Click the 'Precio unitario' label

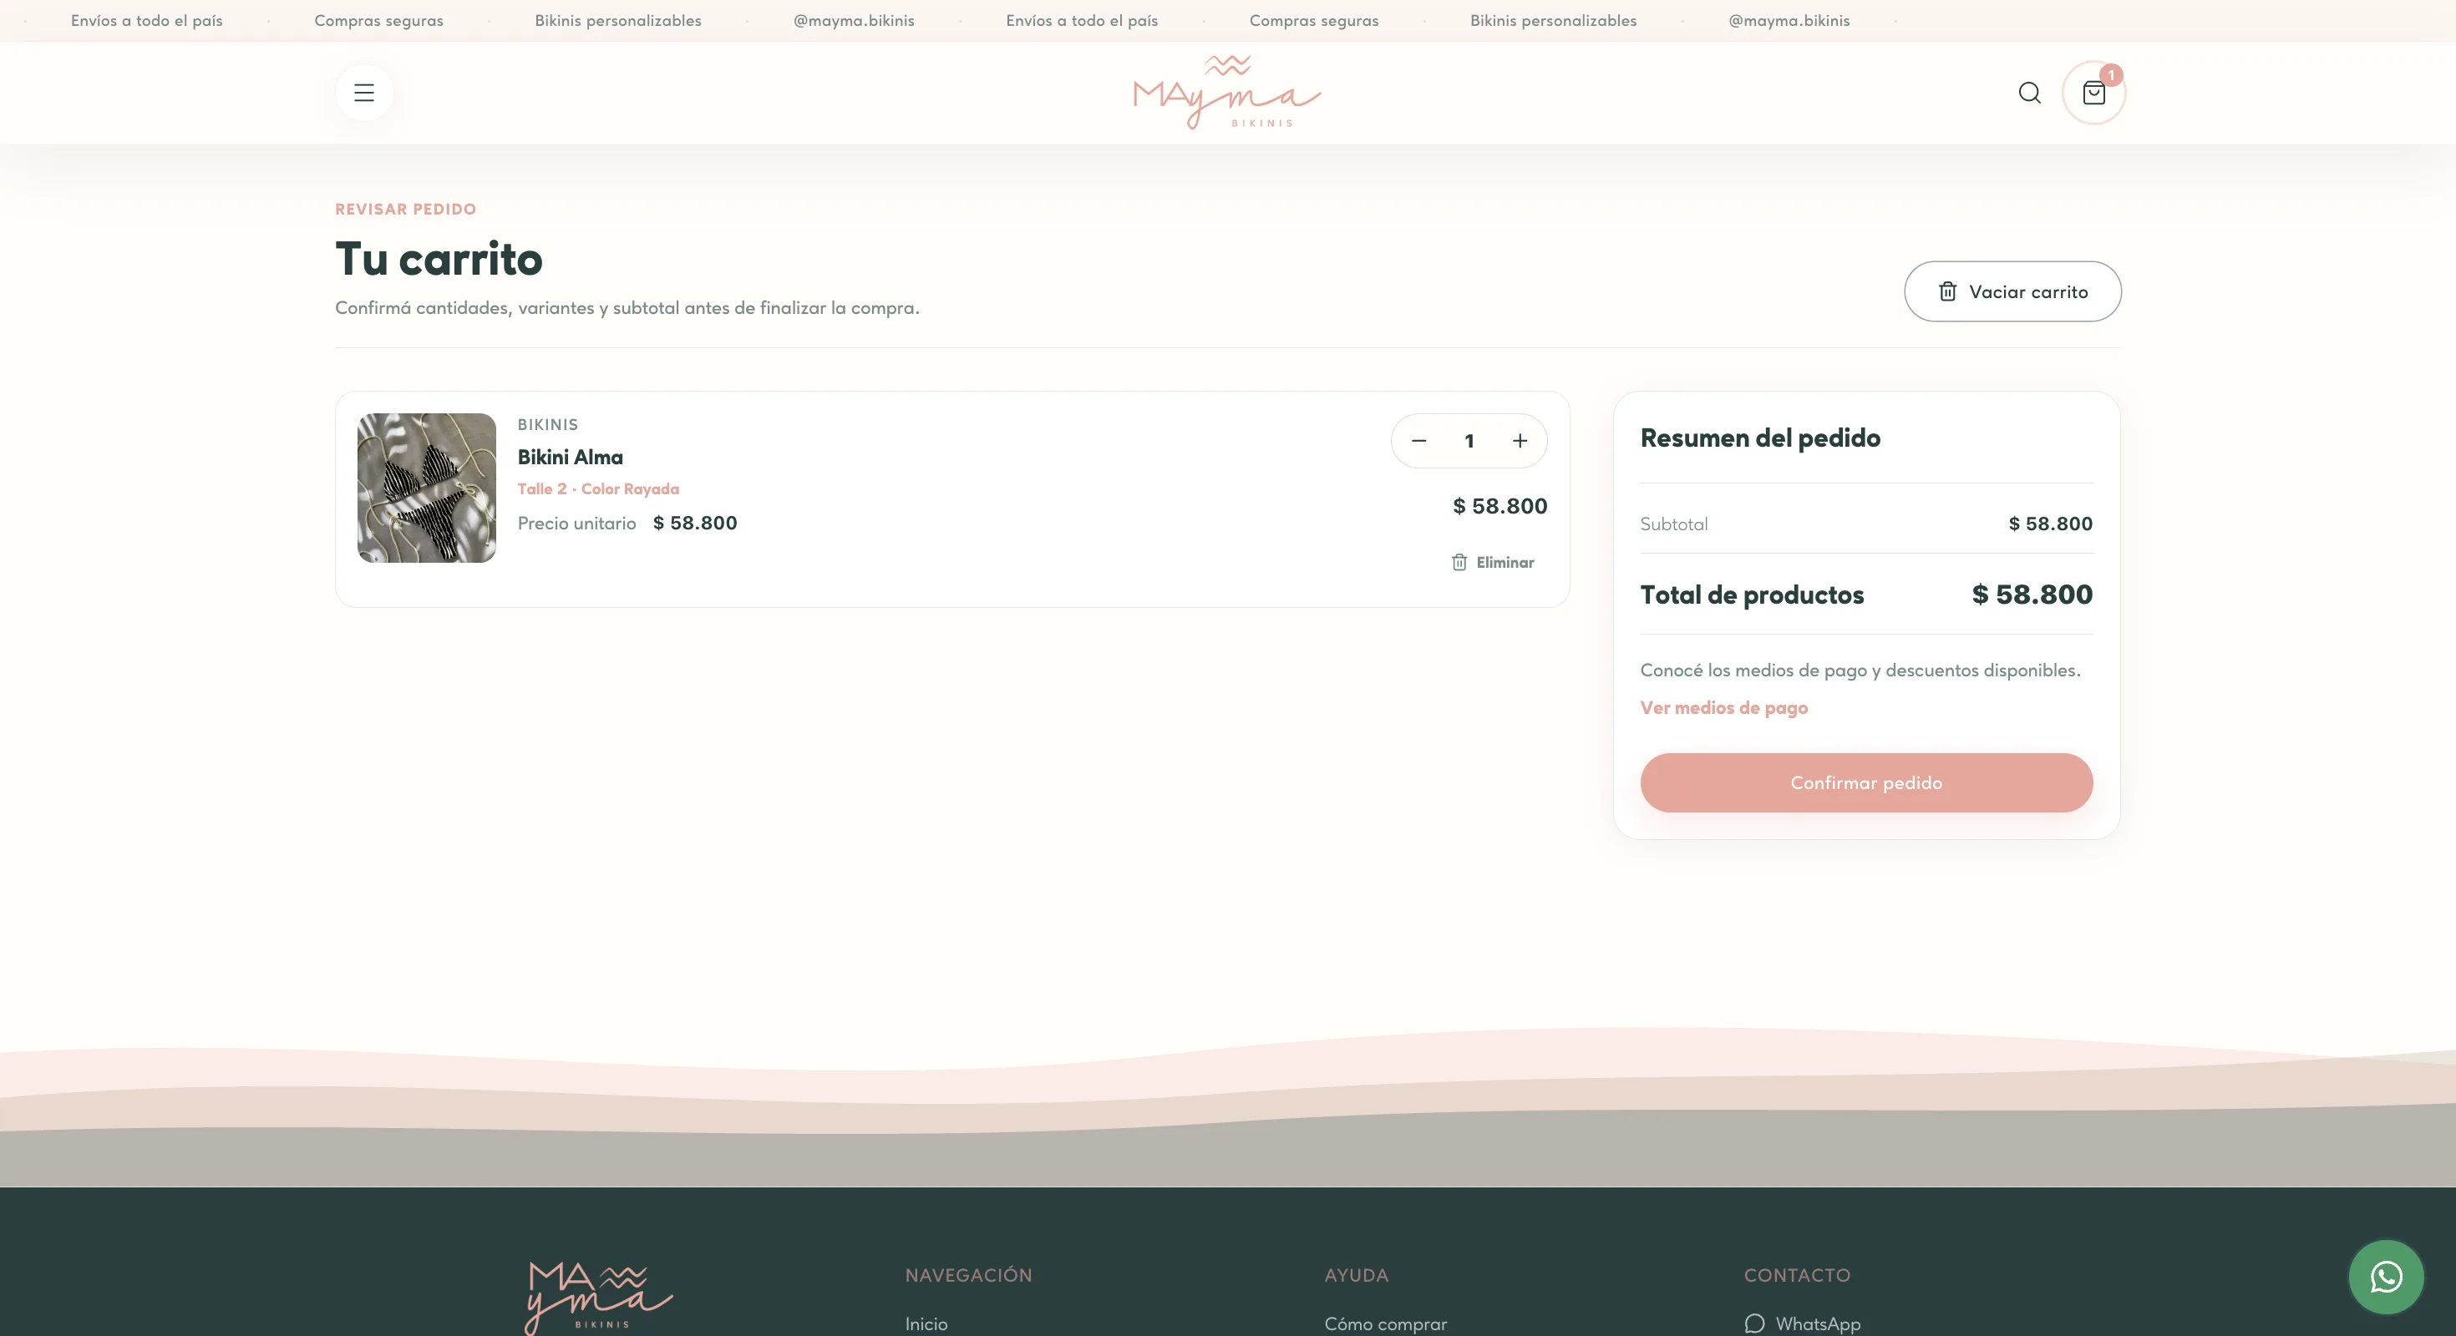tap(576, 524)
